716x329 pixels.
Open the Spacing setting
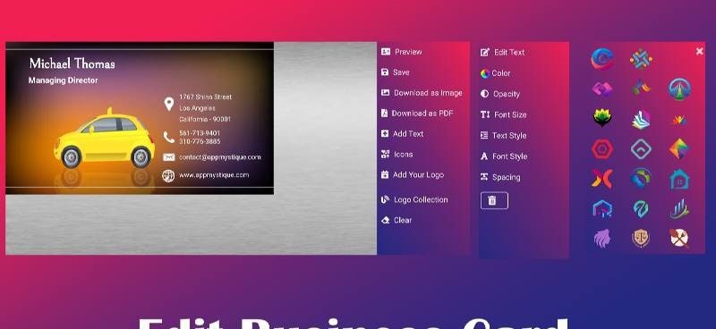point(500,178)
